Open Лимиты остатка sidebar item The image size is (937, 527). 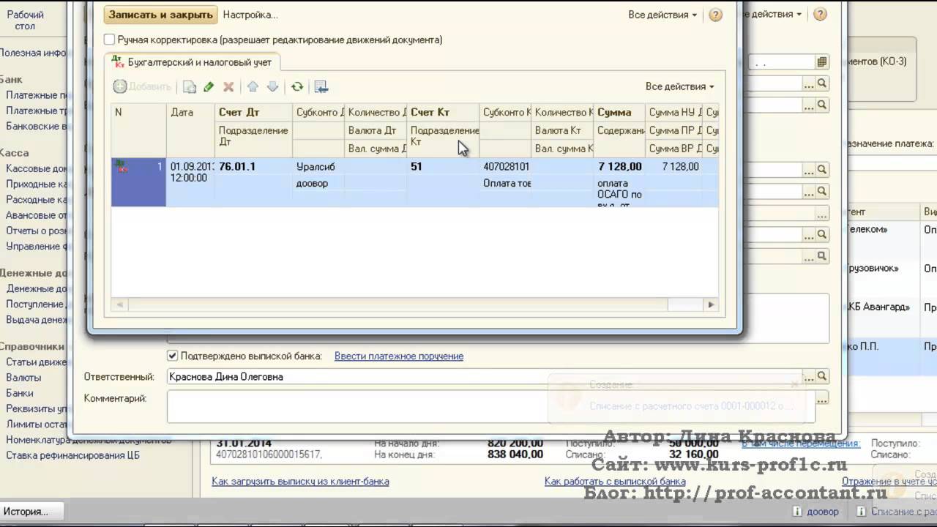[37, 424]
